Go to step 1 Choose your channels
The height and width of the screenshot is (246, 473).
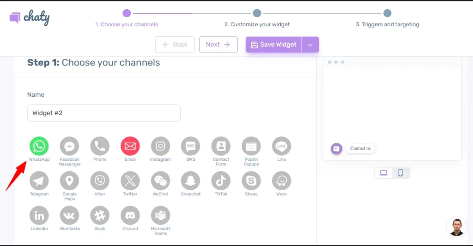pos(127,24)
